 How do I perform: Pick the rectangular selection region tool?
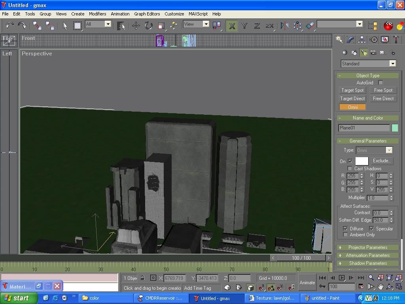coord(77,26)
